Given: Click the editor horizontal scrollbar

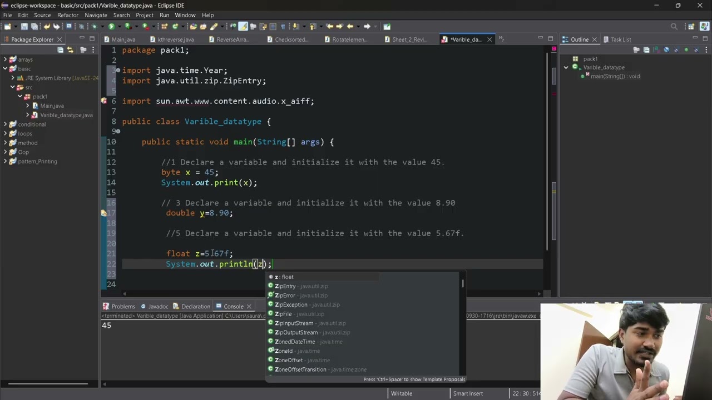Looking at the screenshot, I should click(x=331, y=293).
